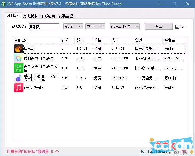Click the 搜索 search button
Viewport: 195px width, 156px height.
click(x=159, y=26)
